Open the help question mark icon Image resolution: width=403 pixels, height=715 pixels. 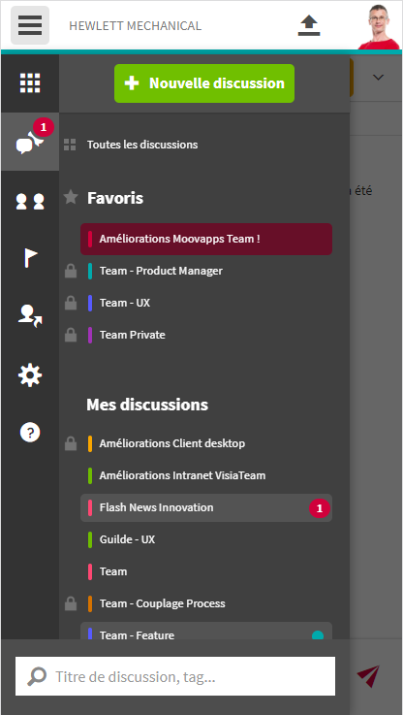point(30,432)
